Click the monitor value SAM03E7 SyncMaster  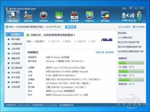pyautogui.click(x=66, y=87)
